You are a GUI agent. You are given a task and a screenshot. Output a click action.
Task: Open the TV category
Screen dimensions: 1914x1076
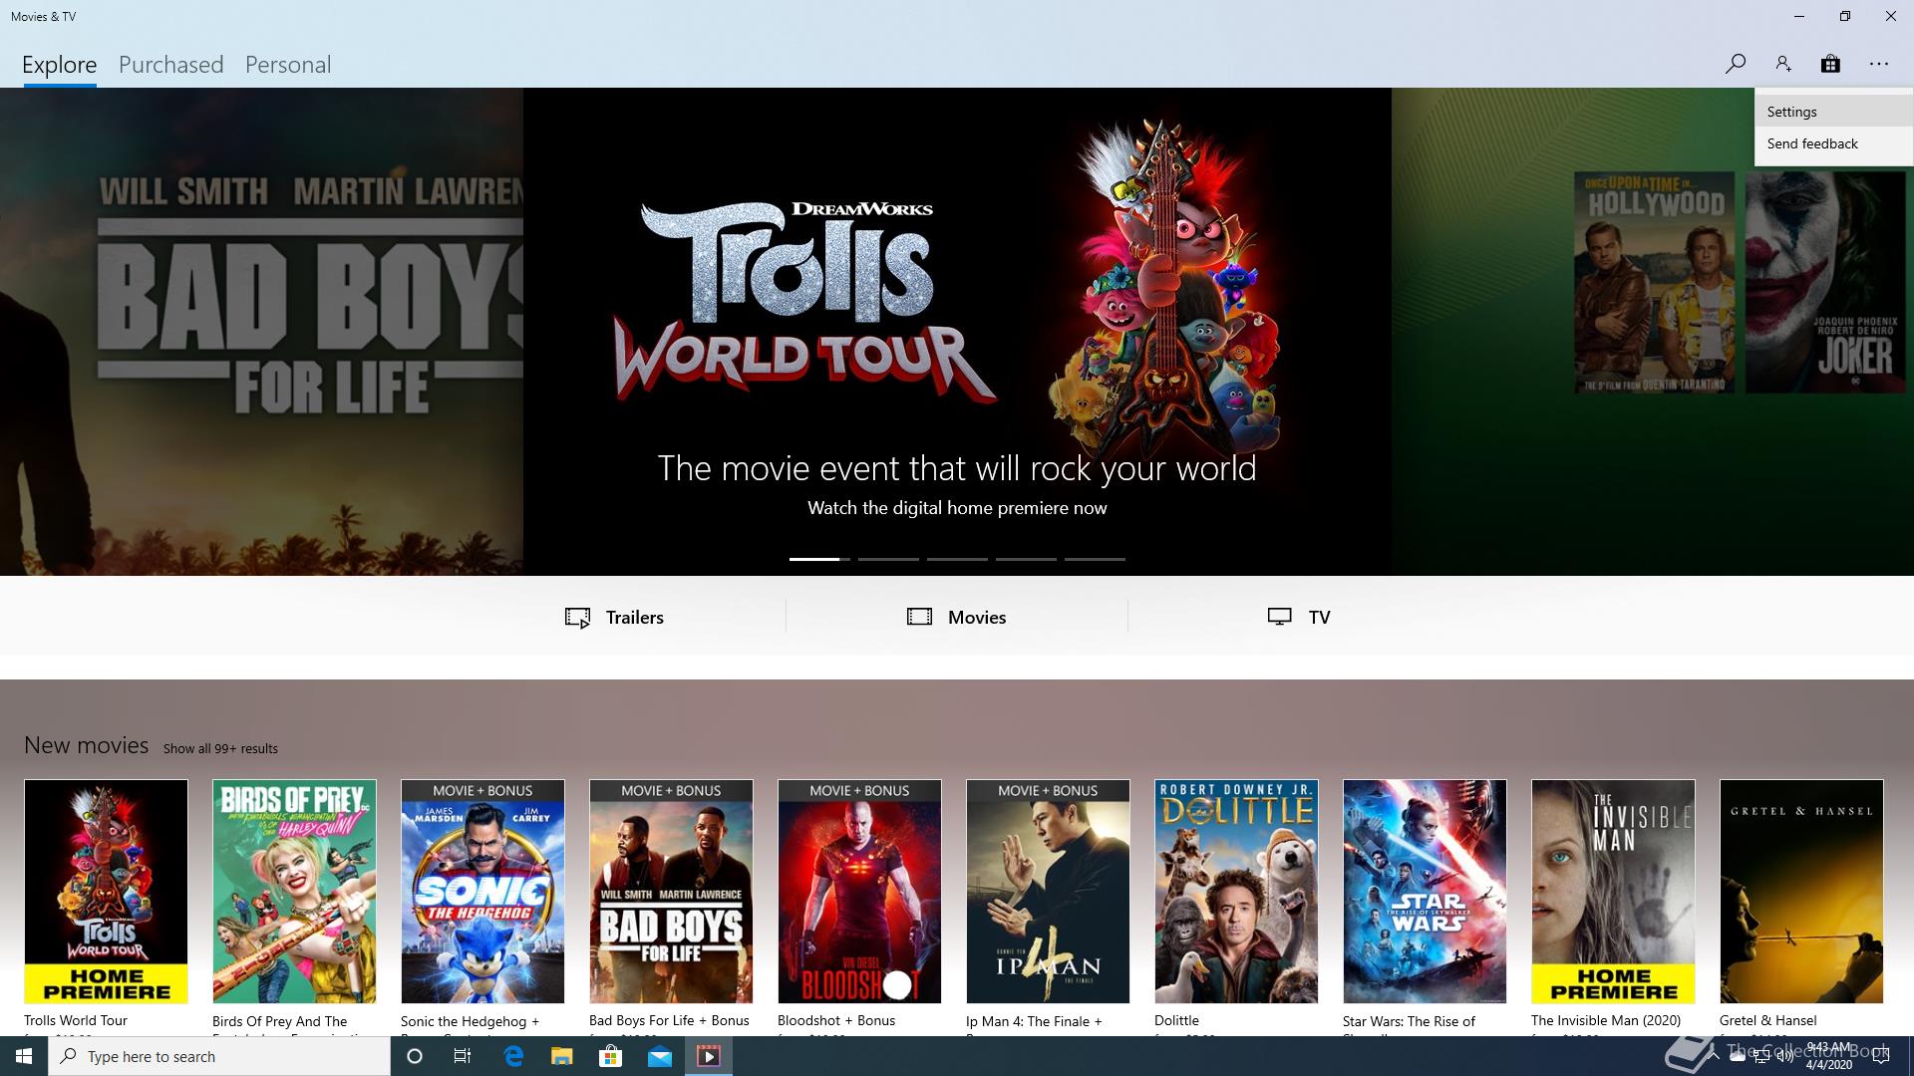point(1299,617)
